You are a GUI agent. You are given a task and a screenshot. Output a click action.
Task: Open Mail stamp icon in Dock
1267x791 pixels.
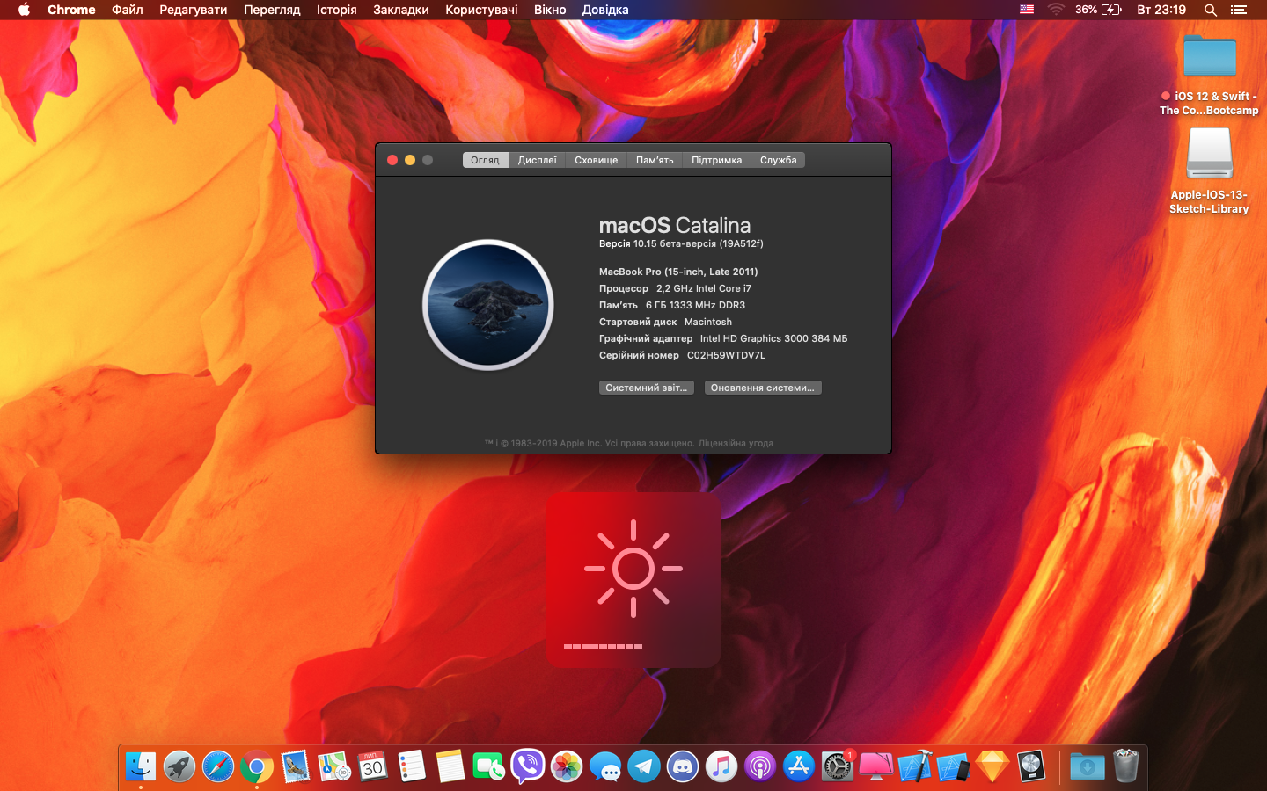tap(296, 766)
